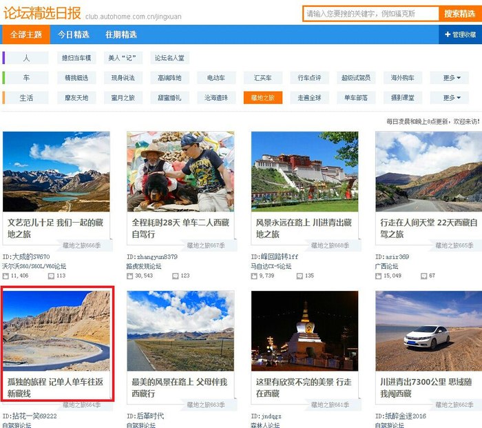This screenshot has height=428, width=482.
Task: Open the 全部主题 tab
Action: click(26, 34)
